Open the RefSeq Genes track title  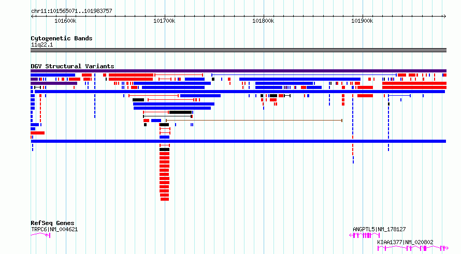click(x=52, y=223)
